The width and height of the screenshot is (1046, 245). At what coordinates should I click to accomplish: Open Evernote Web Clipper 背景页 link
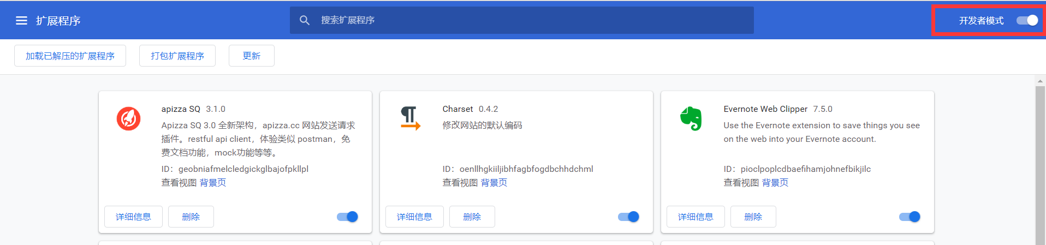click(775, 183)
